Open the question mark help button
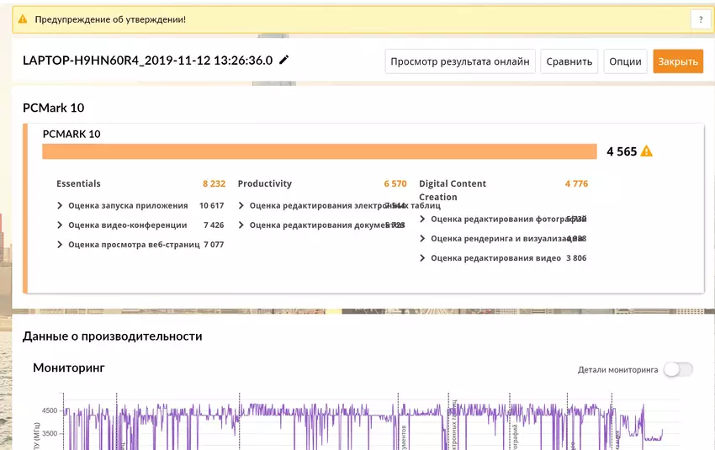Screen dimensions: 715x450 pos(700,19)
